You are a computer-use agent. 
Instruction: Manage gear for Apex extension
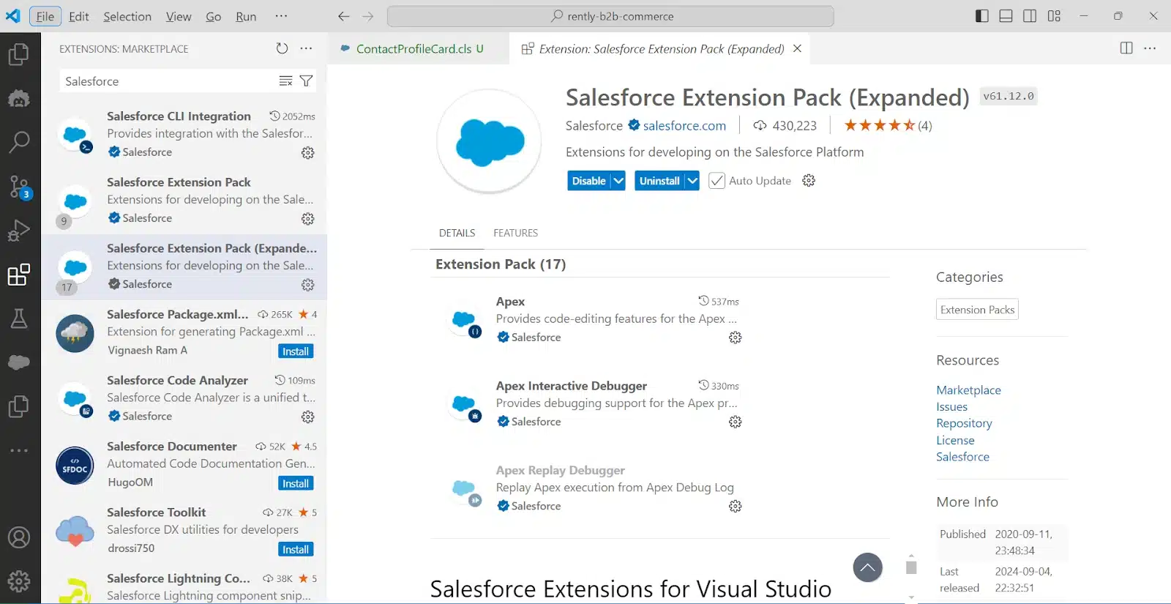(x=736, y=338)
